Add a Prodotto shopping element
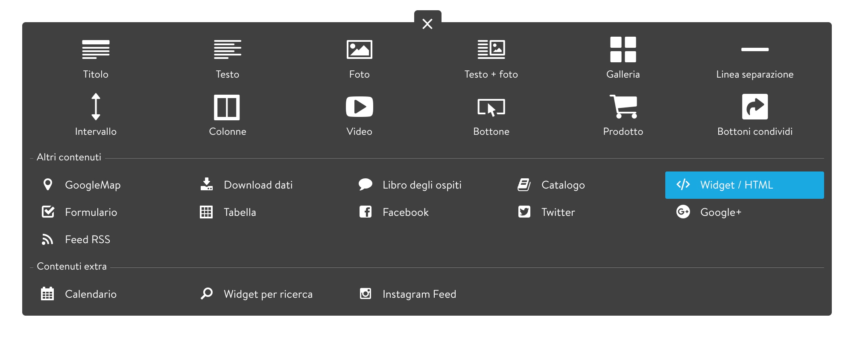This screenshot has height=337, width=854. point(623,114)
